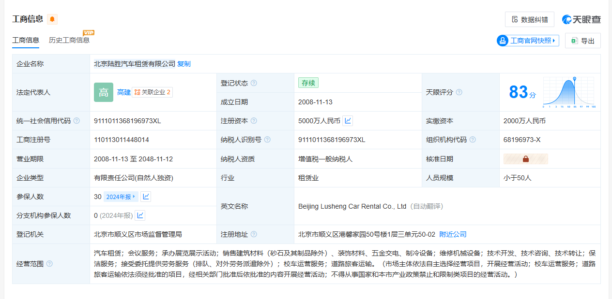Click help icon beside 统一社会信用代码

pos(76,121)
